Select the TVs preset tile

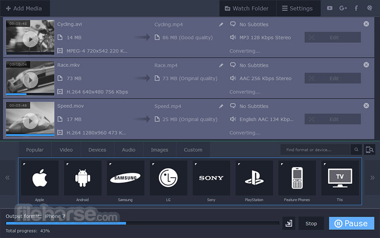tap(340, 178)
